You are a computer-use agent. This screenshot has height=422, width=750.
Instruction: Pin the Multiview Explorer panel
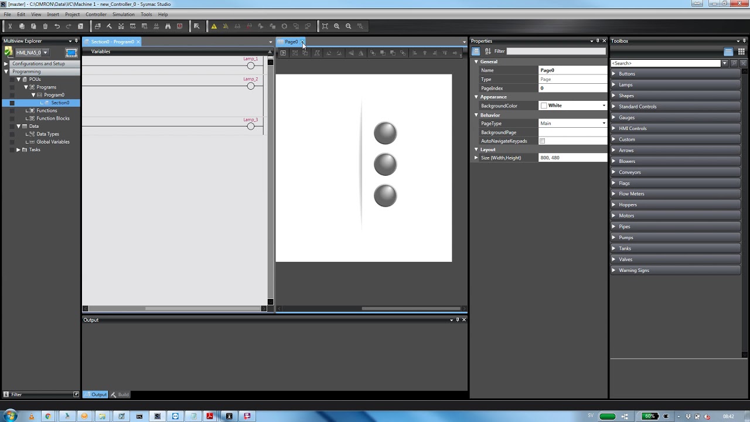click(76, 41)
